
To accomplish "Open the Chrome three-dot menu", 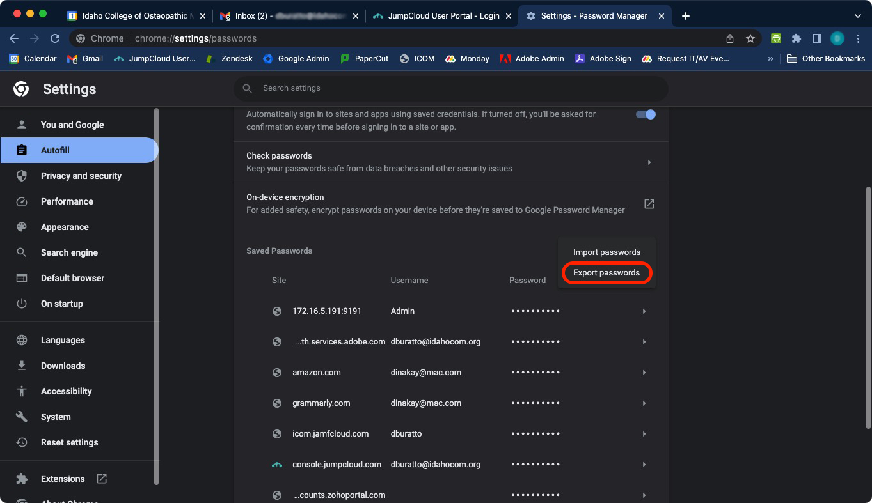I will pos(859,38).
